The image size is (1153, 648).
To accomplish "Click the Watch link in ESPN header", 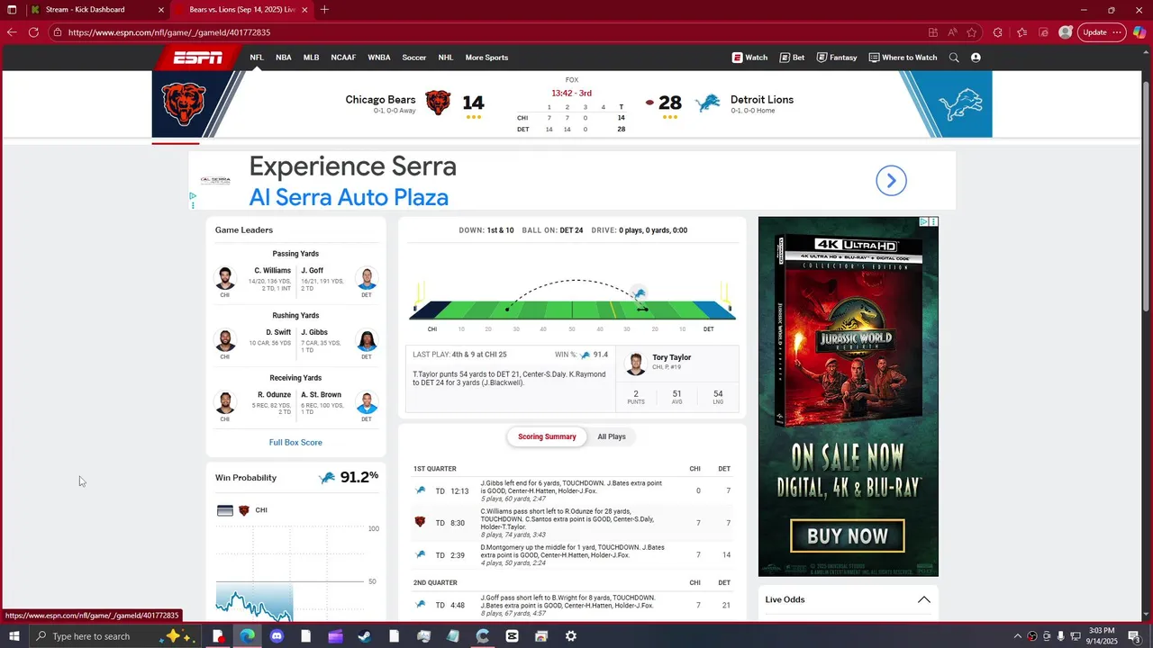I will (x=749, y=58).
